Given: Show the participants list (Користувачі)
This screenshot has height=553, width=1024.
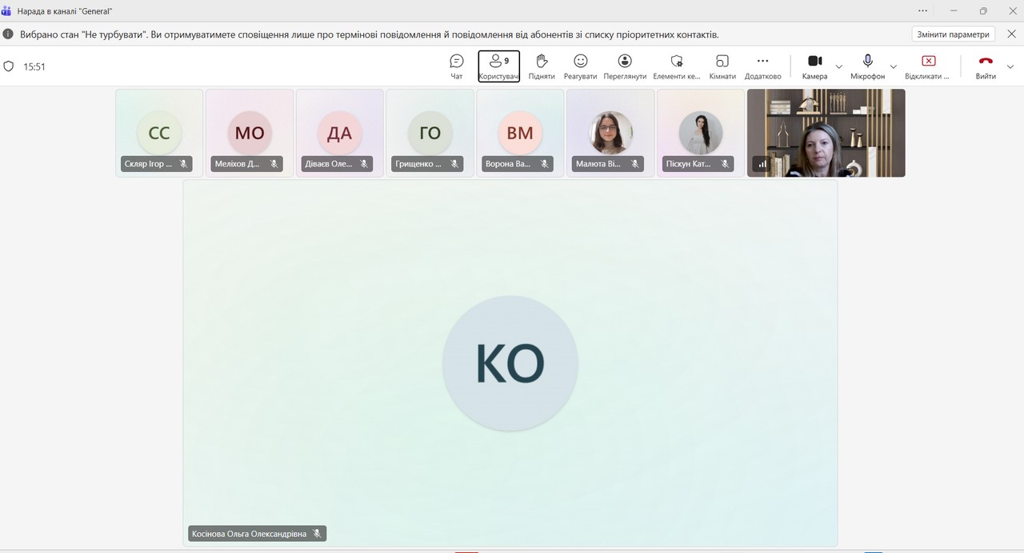Looking at the screenshot, I should 498,66.
